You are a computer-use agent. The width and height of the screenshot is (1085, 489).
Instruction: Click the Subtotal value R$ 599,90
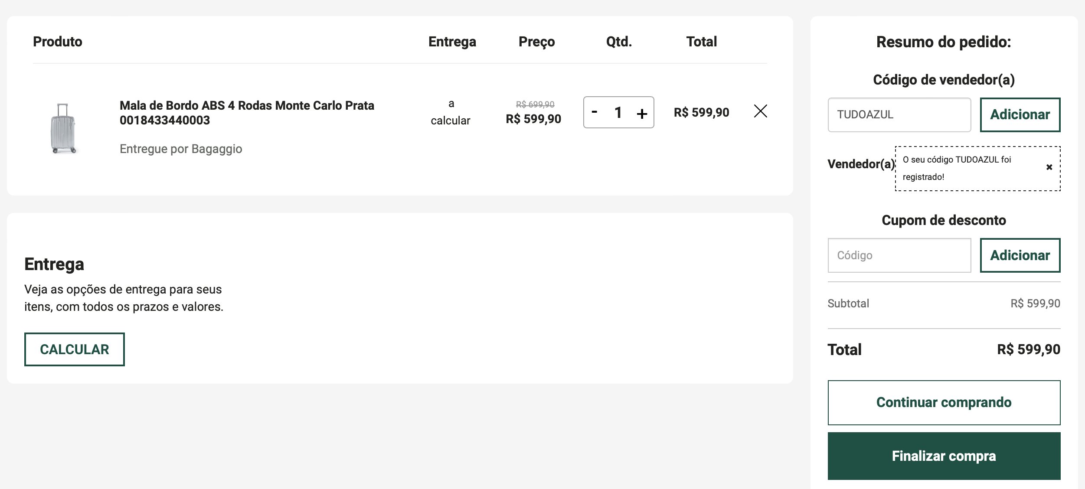(x=1035, y=303)
